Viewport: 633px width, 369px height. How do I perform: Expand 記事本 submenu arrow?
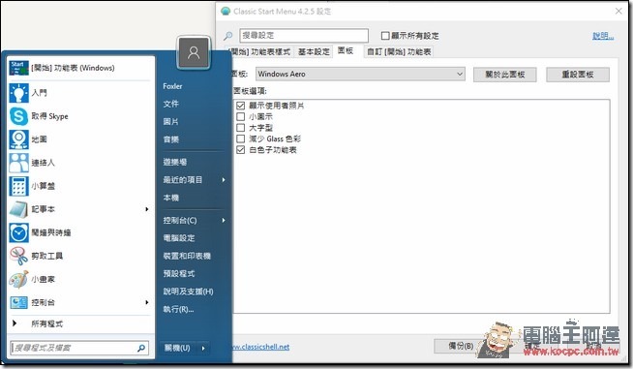147,209
